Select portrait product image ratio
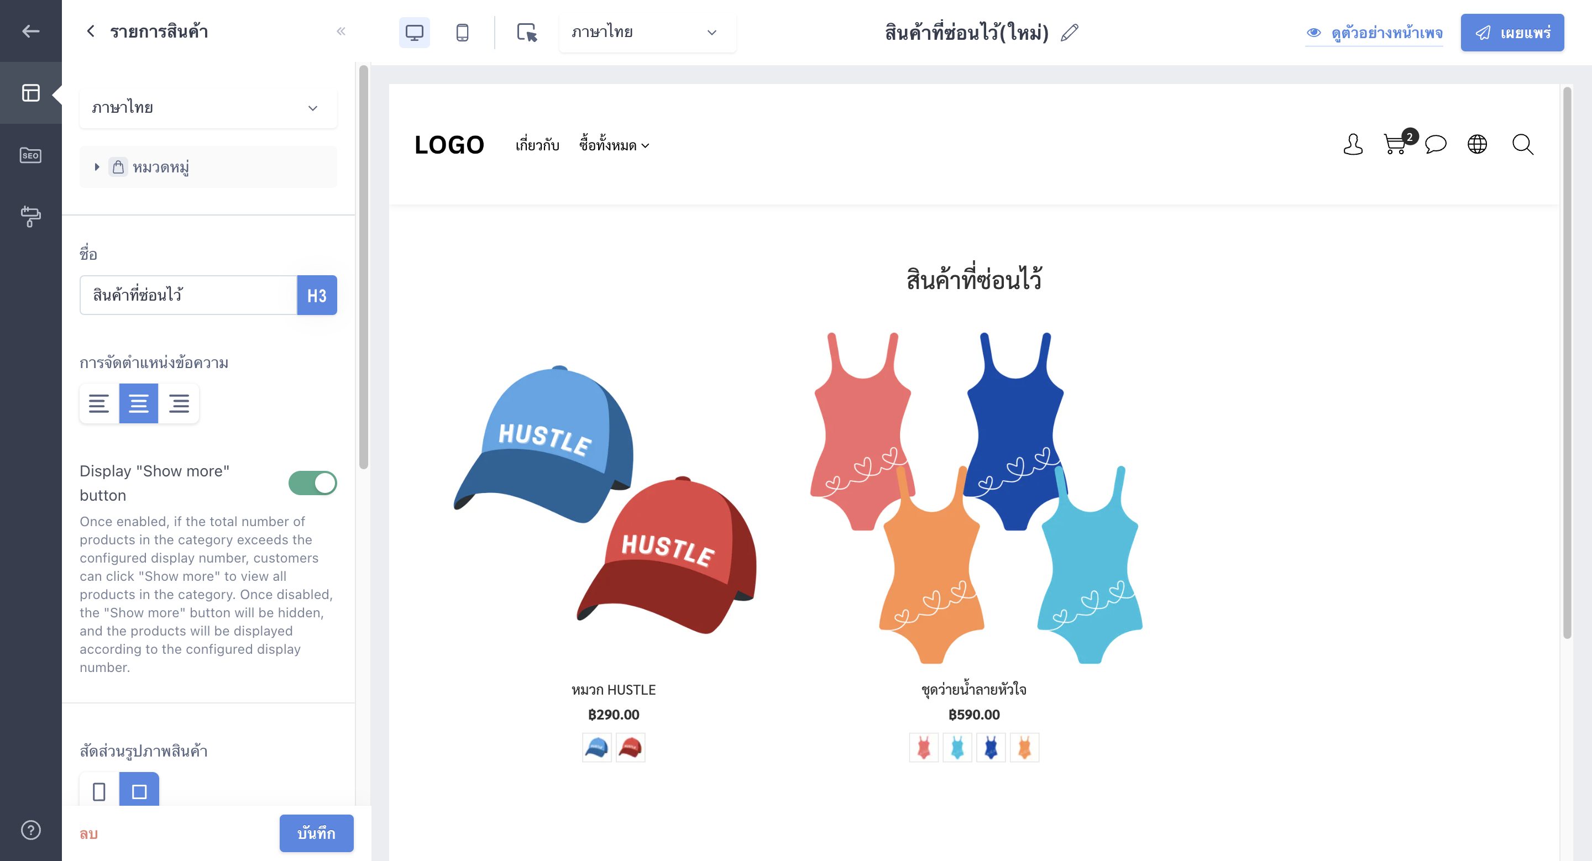Image resolution: width=1592 pixels, height=861 pixels. click(99, 790)
